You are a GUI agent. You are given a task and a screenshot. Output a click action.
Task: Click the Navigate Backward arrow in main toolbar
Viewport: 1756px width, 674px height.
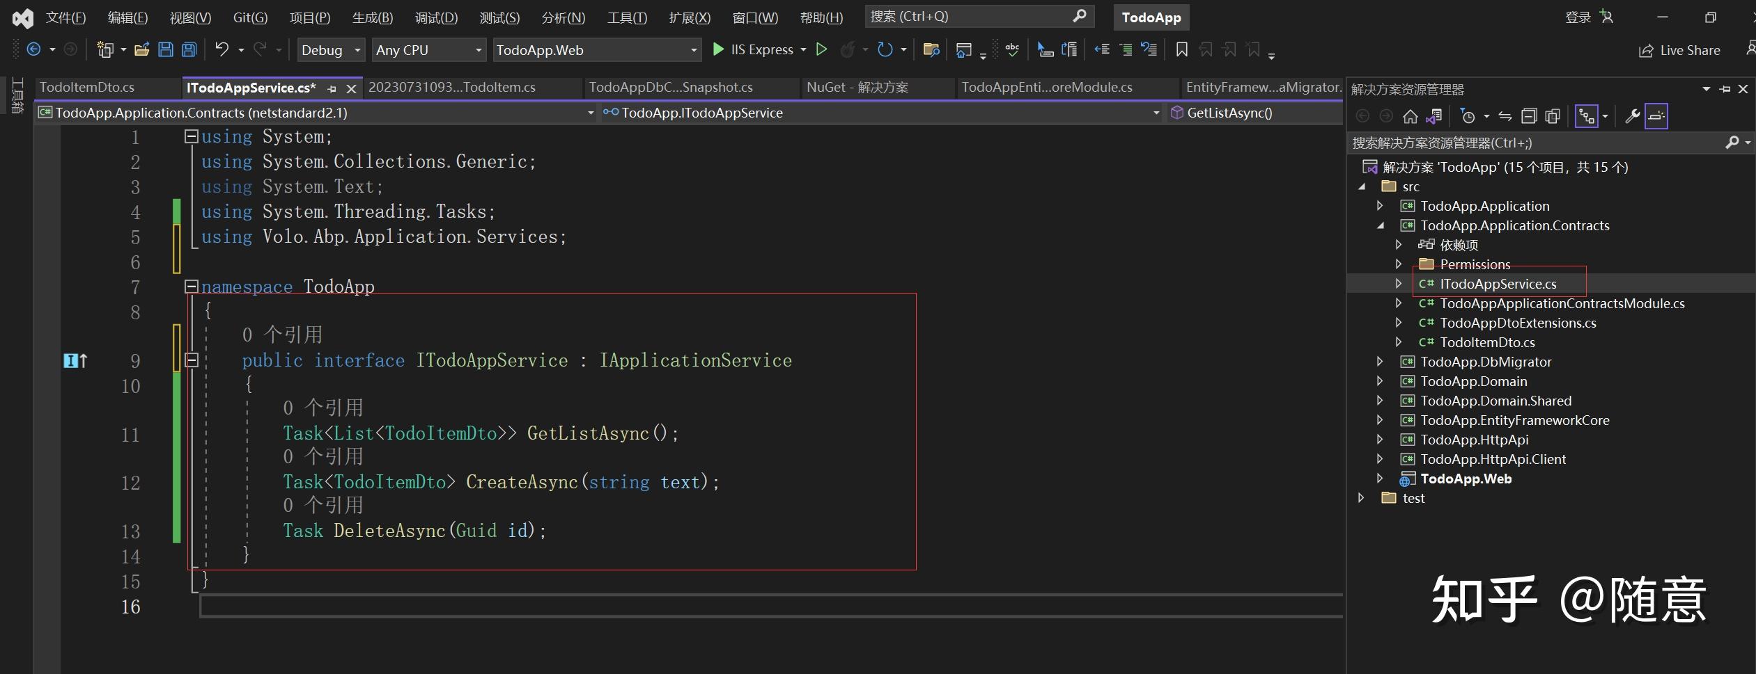[x=33, y=49]
